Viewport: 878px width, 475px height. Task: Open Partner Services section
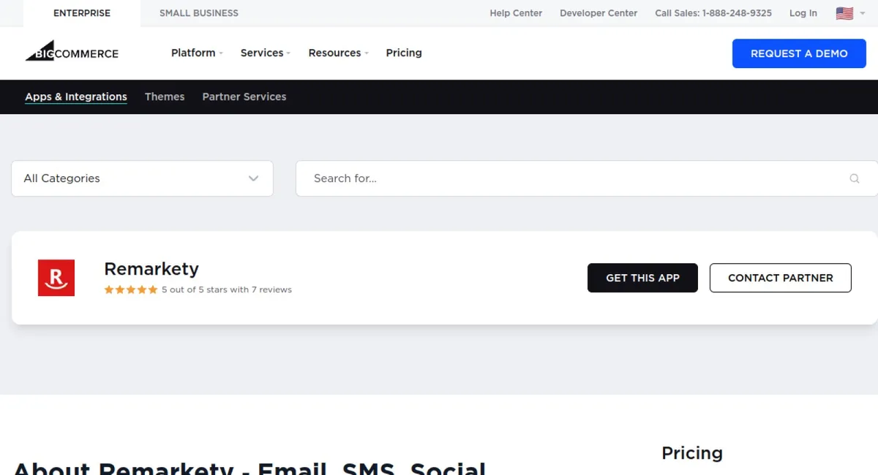point(244,96)
